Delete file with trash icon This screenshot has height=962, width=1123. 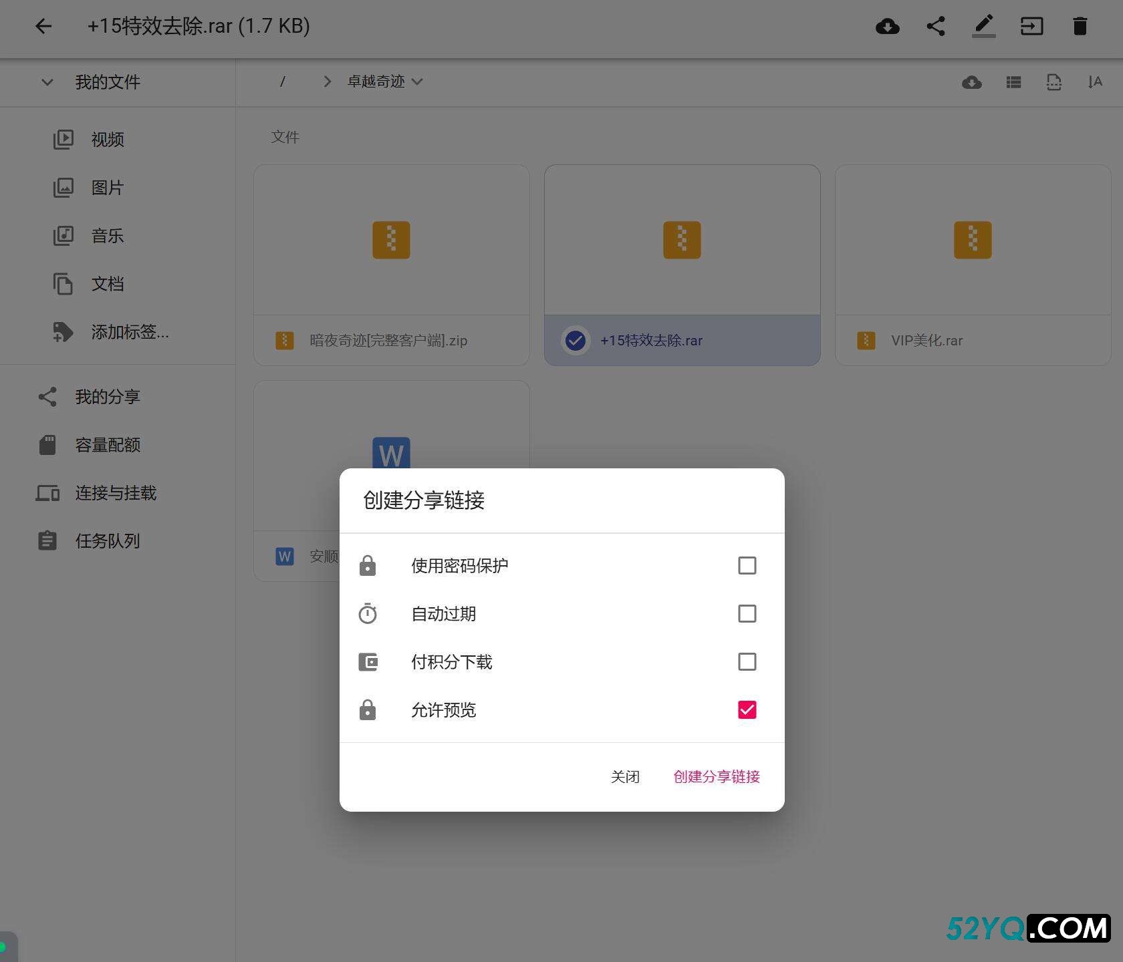pyautogui.click(x=1080, y=26)
